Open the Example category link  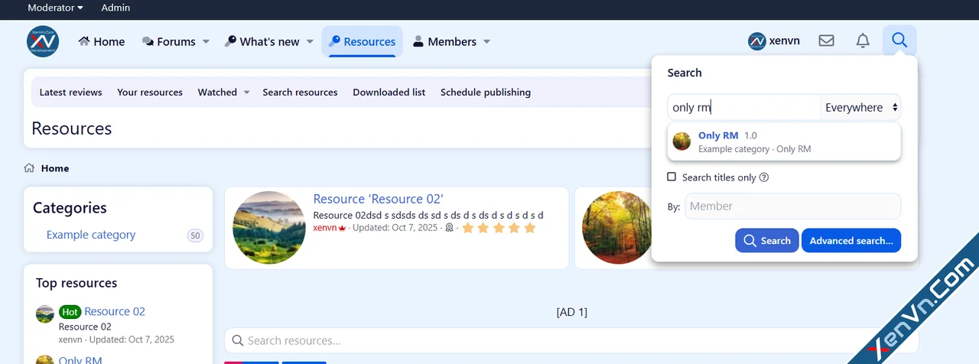click(x=91, y=235)
